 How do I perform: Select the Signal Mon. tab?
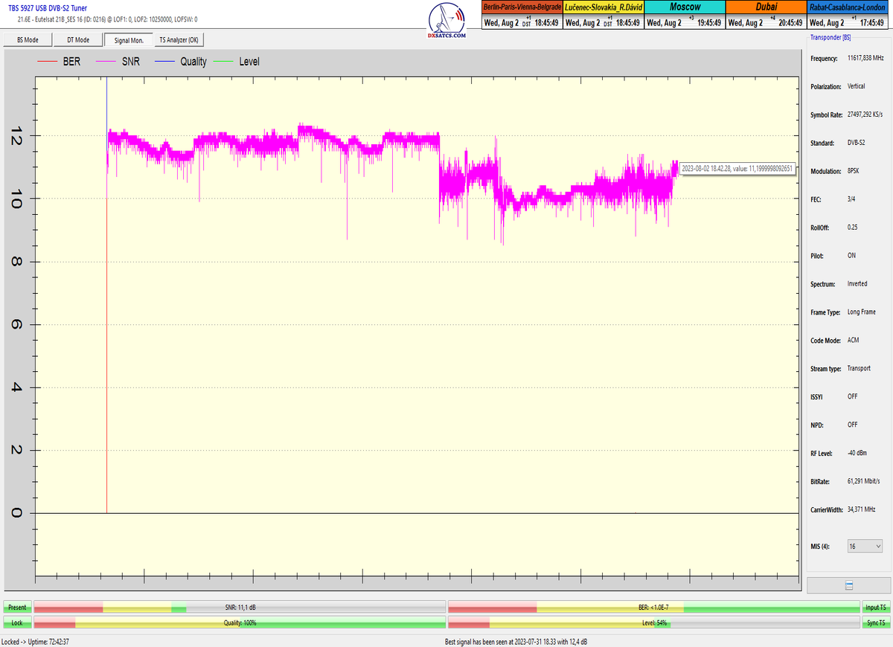pyautogui.click(x=128, y=40)
